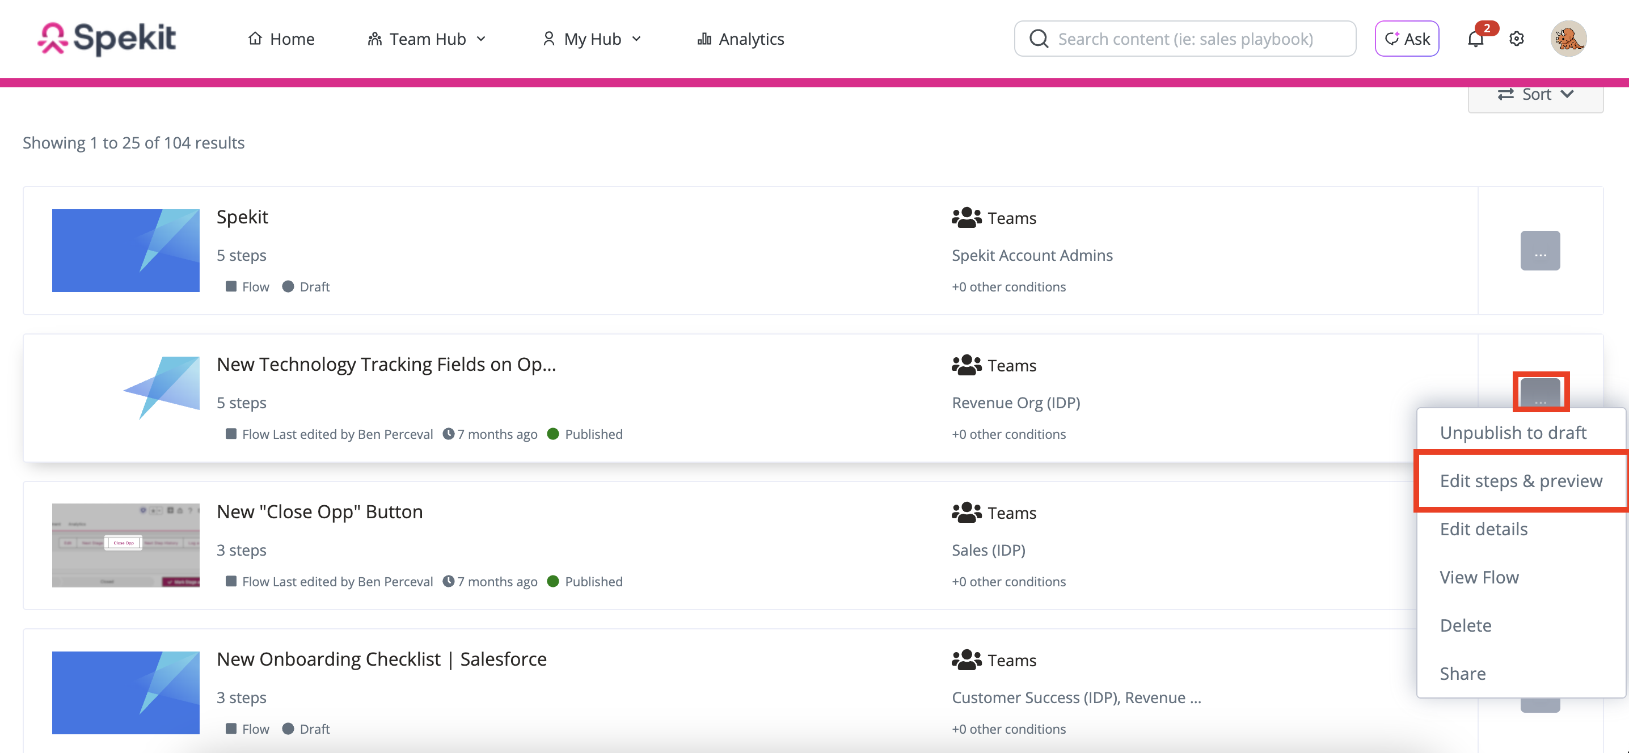
Task: Click "5 steps" under Spekit flow
Action: click(x=242, y=255)
